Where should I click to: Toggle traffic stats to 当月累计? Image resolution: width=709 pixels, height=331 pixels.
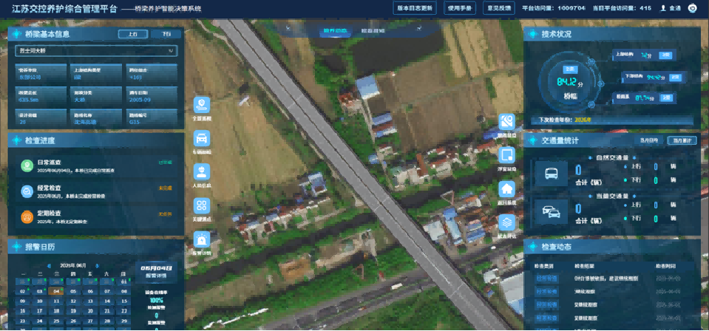(x=682, y=140)
